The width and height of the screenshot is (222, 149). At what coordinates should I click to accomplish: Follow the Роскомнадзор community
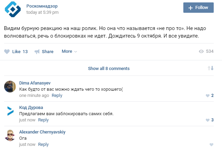click(x=198, y=8)
